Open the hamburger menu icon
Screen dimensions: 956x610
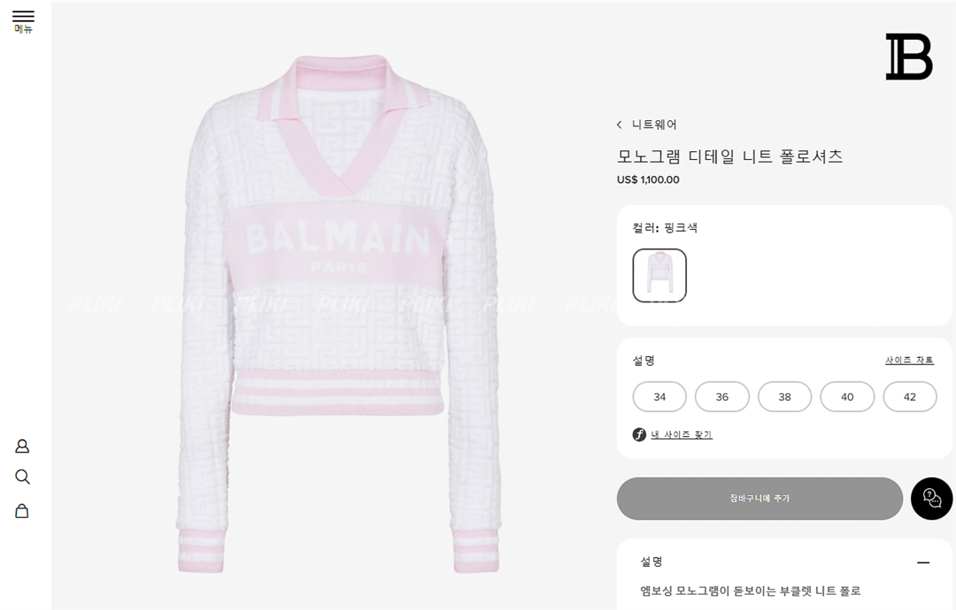pyautogui.click(x=23, y=18)
